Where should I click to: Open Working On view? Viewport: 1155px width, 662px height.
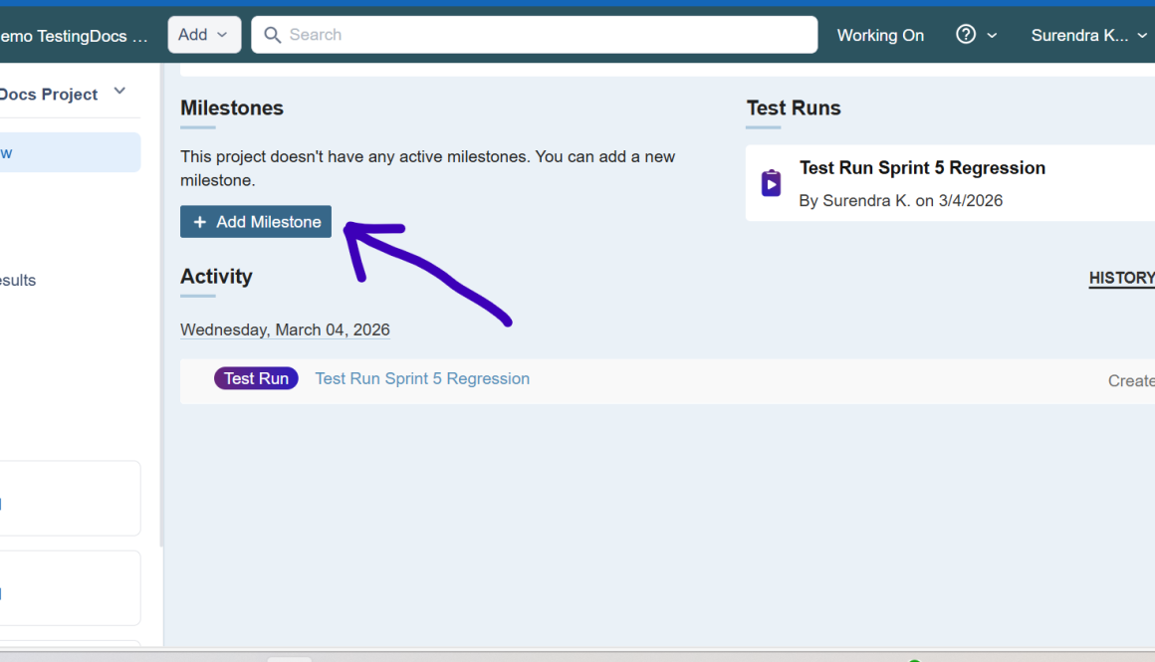880,35
